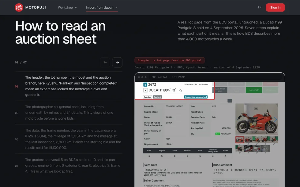This screenshot has width=300, height=187.
Task: Click the Kyushu branch tag
Action: click(x=147, y=97)
